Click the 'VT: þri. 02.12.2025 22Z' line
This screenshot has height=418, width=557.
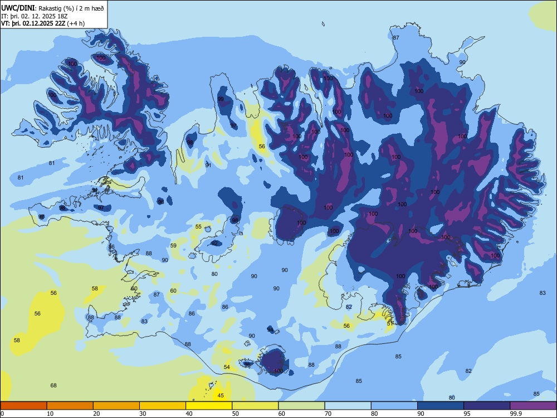[x=33, y=23]
